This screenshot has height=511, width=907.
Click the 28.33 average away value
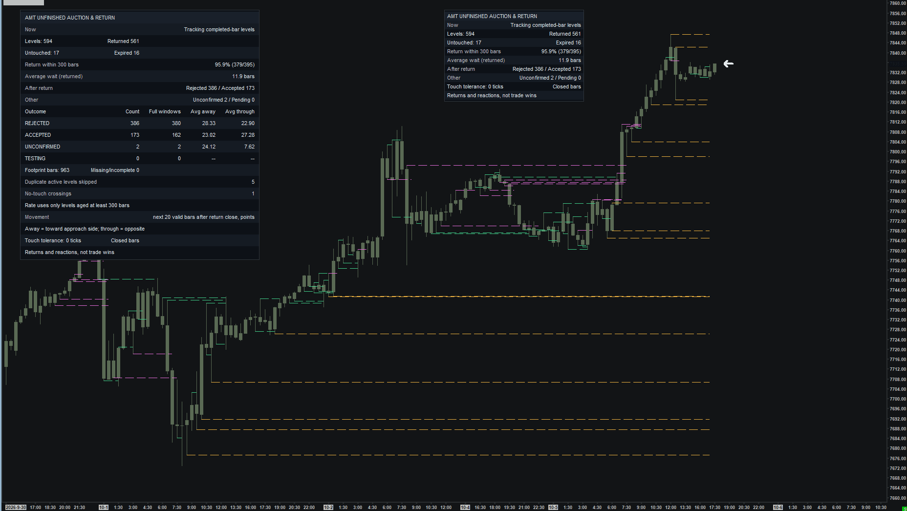tap(209, 123)
